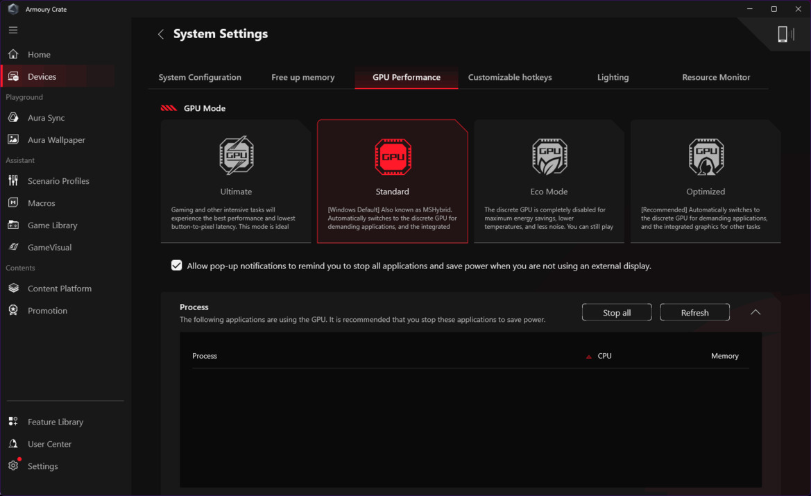Open Devices section icon
This screenshot has width=811, height=496.
point(13,76)
